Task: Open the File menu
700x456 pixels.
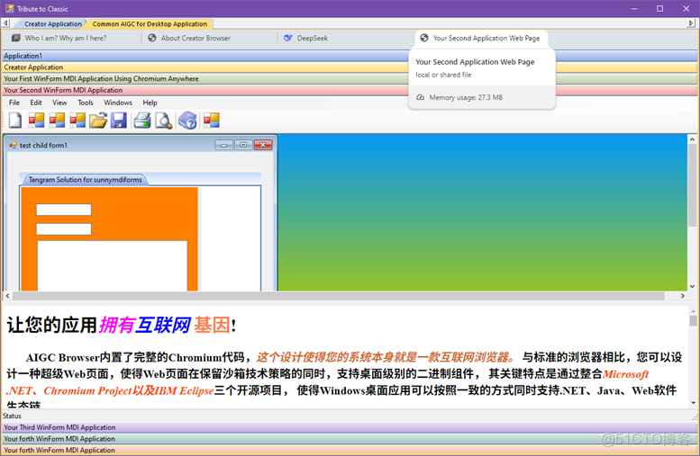Action: pos(14,103)
